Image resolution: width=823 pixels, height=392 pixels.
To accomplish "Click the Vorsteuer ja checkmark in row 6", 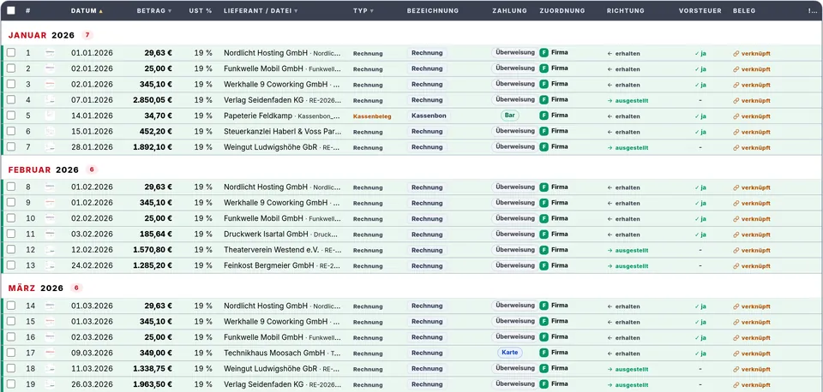I will tap(696, 132).
